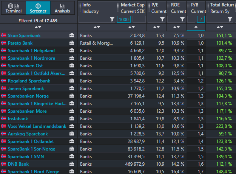Click briefcase icon for Instabank
The width and height of the screenshot is (236, 174).
[72, 118]
